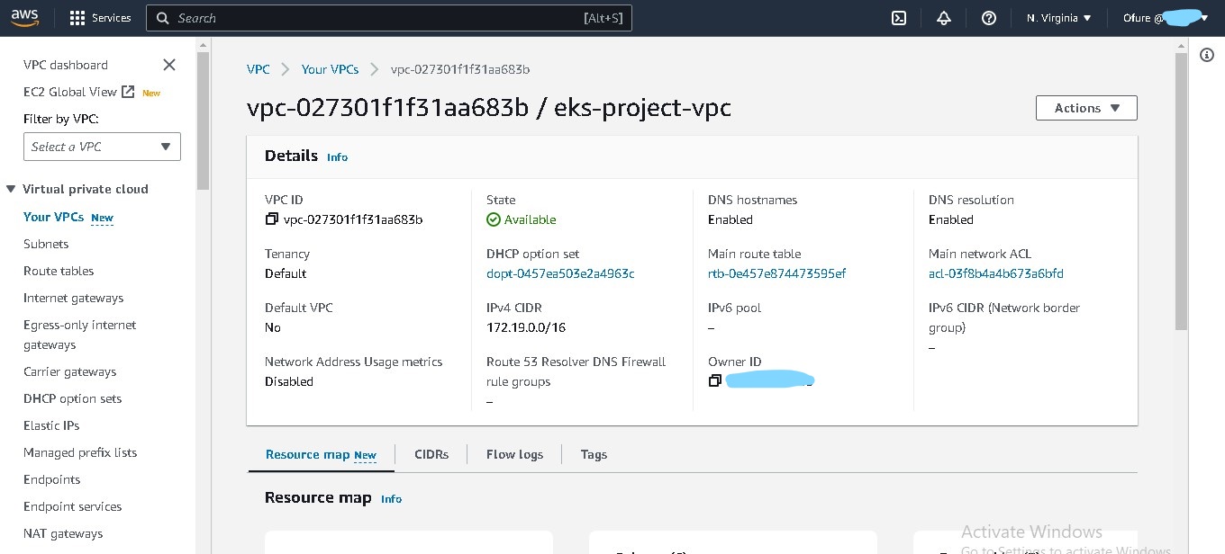Click the sidebar vertical scrollbar

tap(203, 121)
